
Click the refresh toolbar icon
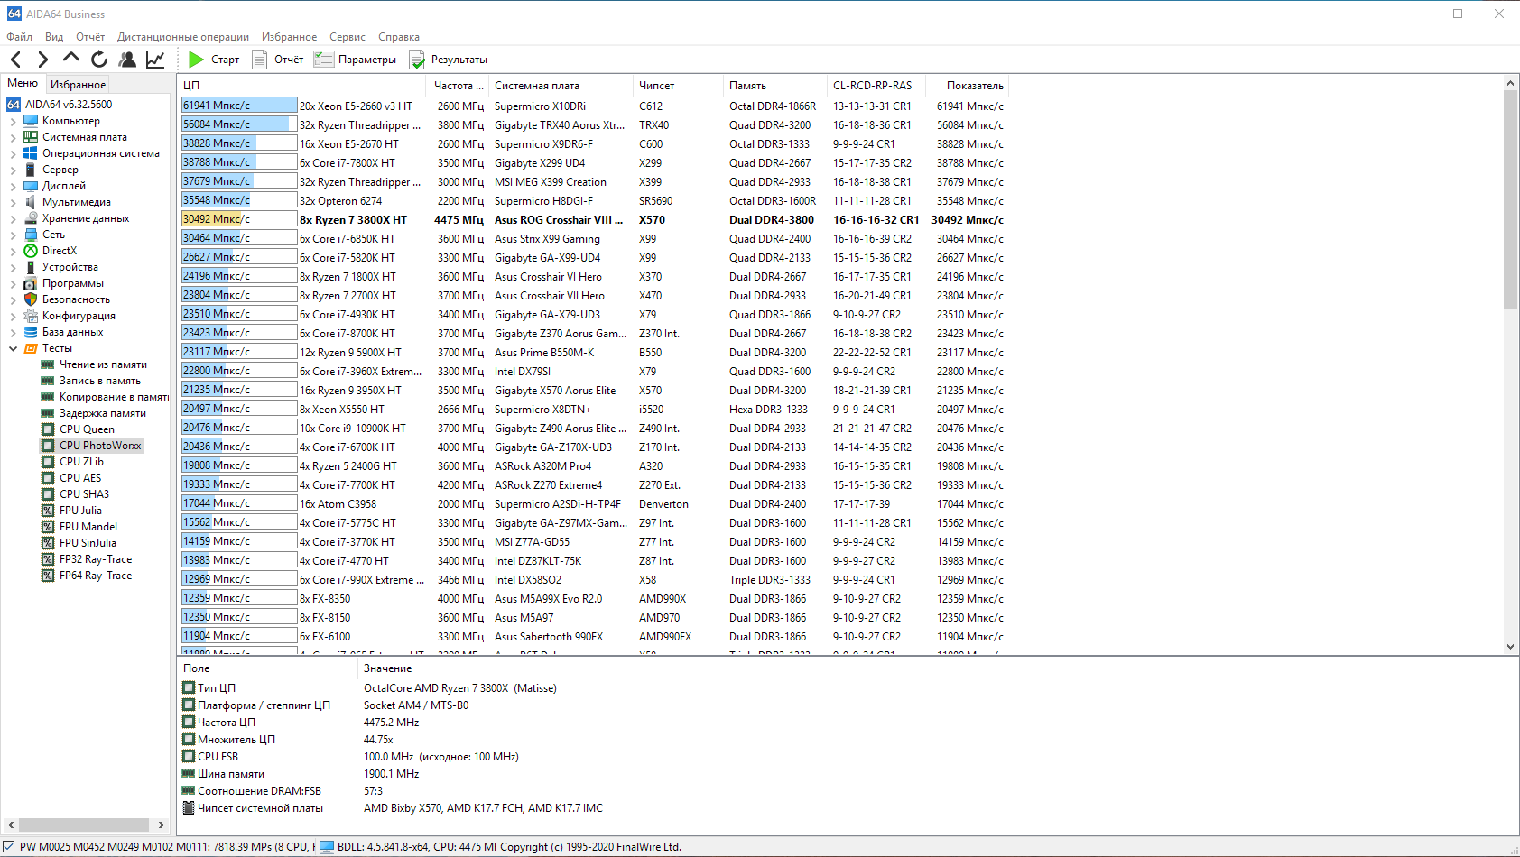[x=99, y=60]
